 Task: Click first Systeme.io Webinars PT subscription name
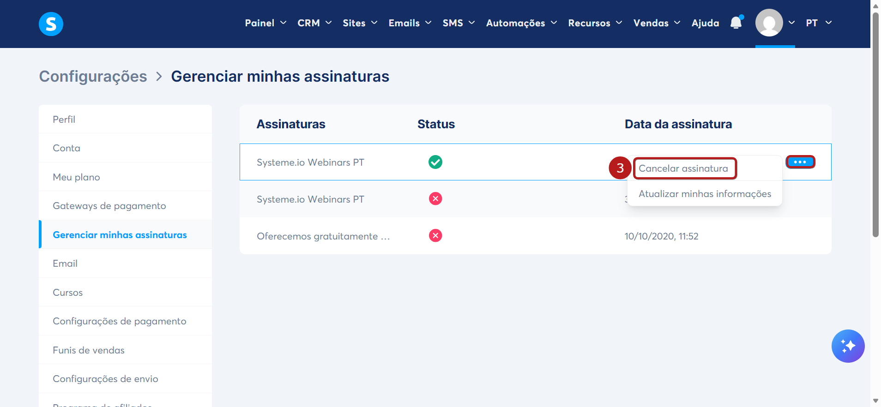310,162
